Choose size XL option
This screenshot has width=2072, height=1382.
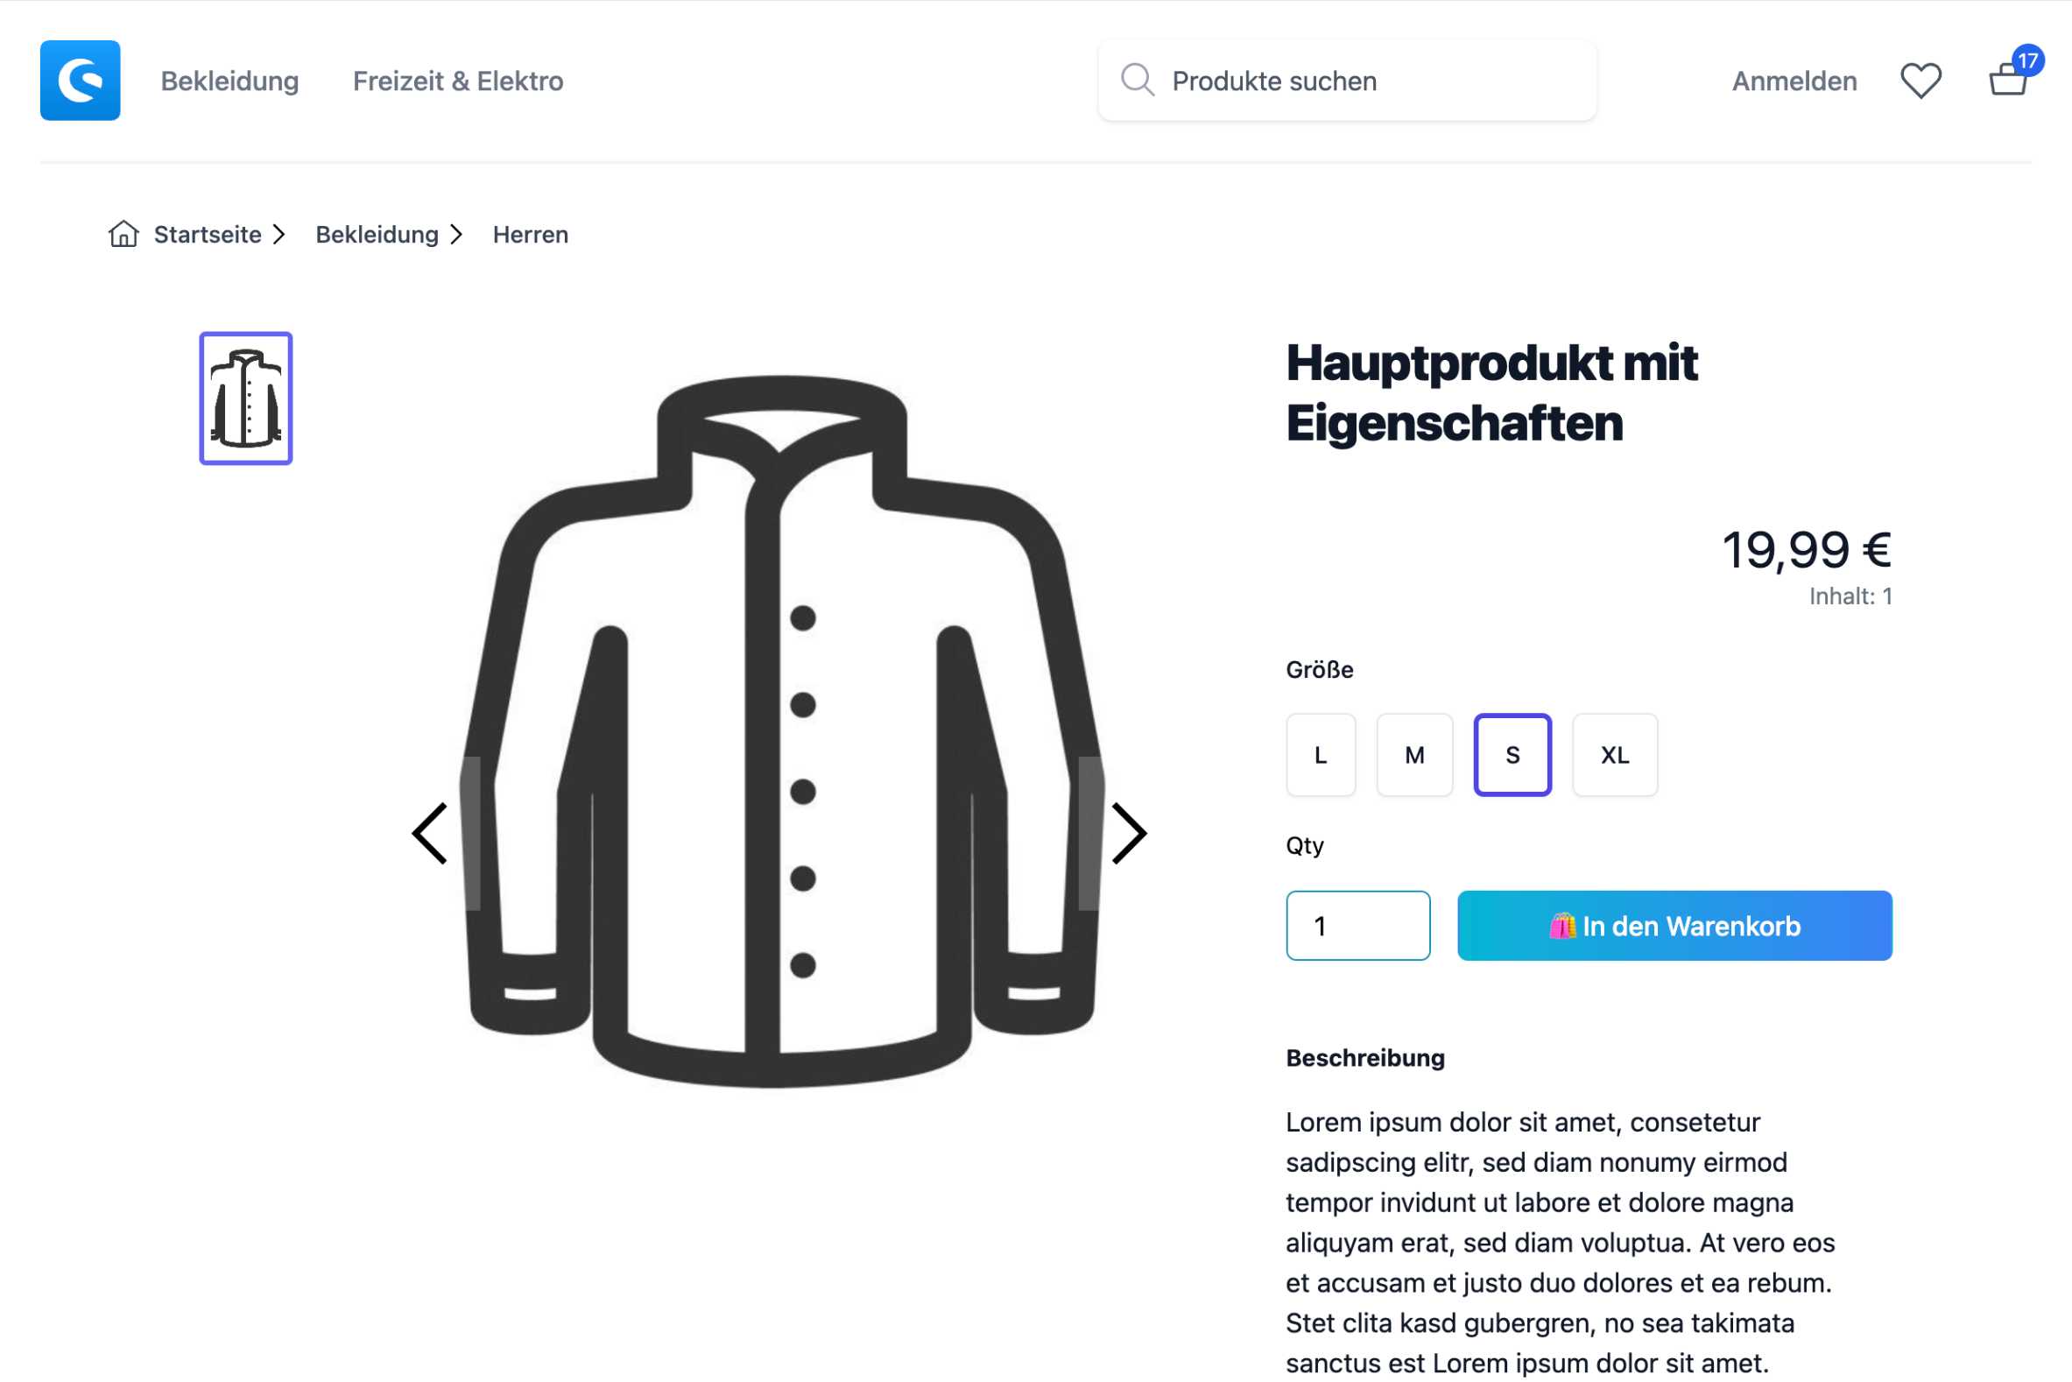tap(1615, 755)
